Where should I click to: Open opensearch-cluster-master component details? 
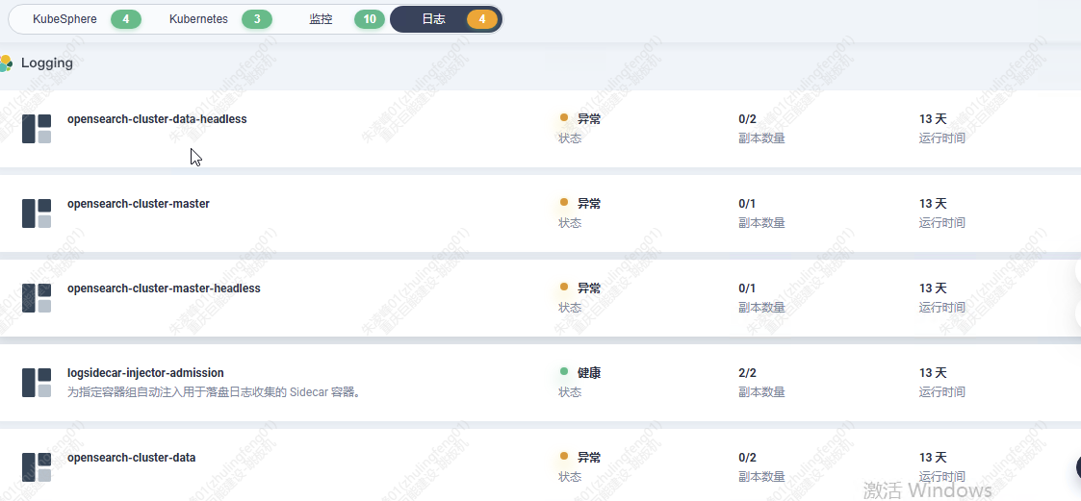pos(138,204)
